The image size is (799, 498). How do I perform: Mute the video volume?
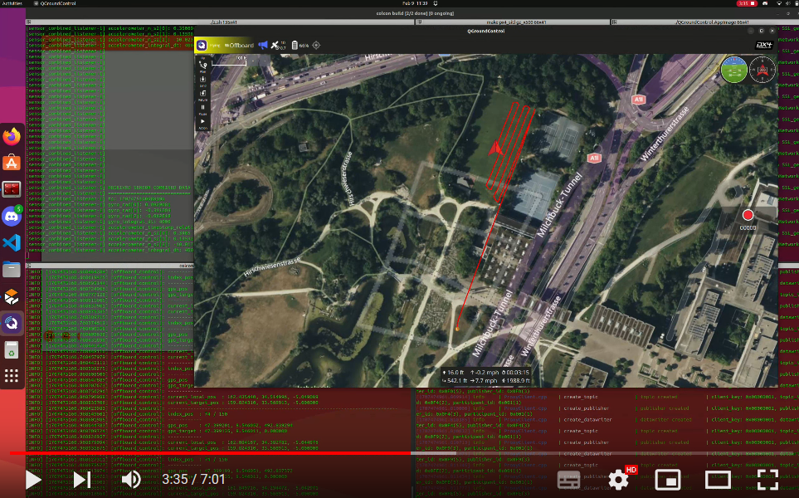[x=131, y=480]
